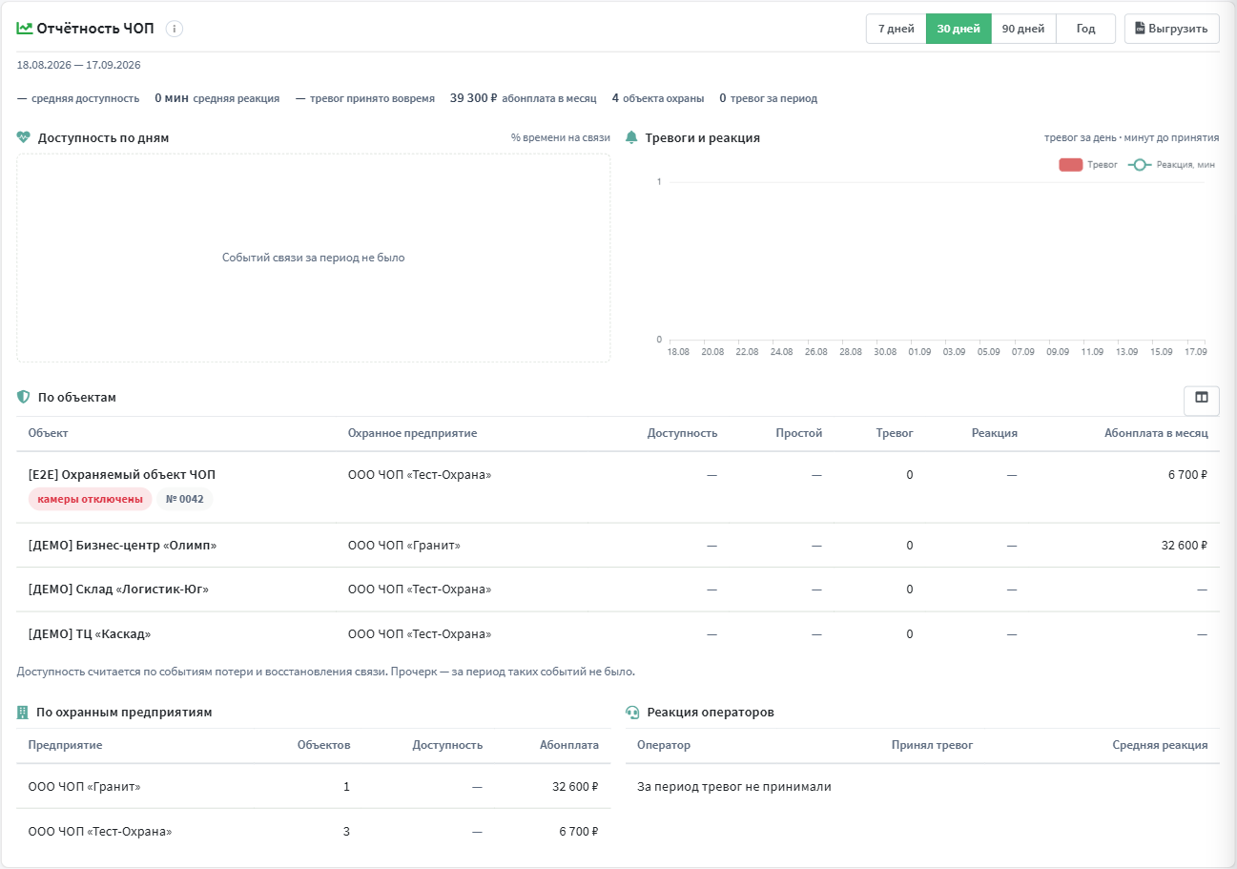Click ООО ЧОП «Гранит» in enterprises table
Screen dimensions: 1237x869
pos(85,787)
